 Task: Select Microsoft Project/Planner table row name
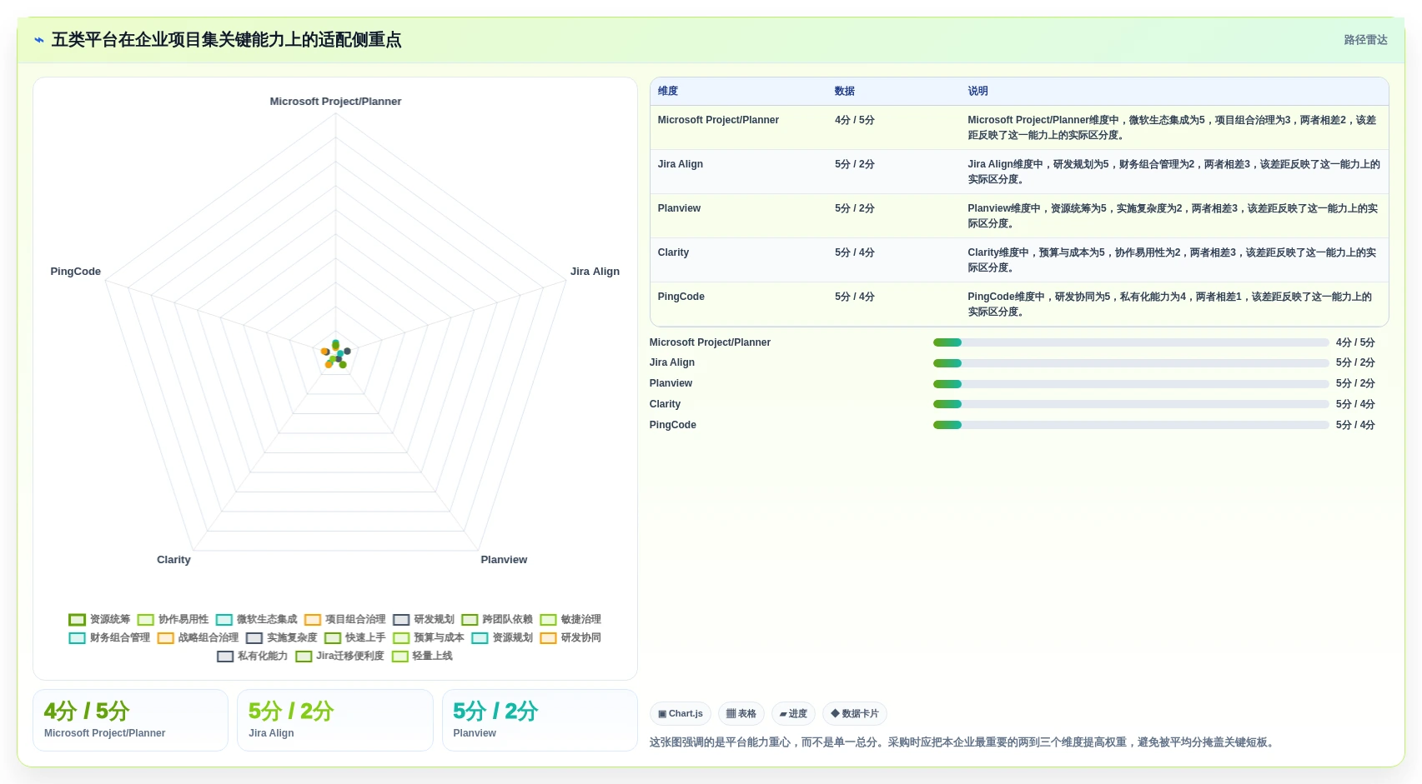coord(718,120)
